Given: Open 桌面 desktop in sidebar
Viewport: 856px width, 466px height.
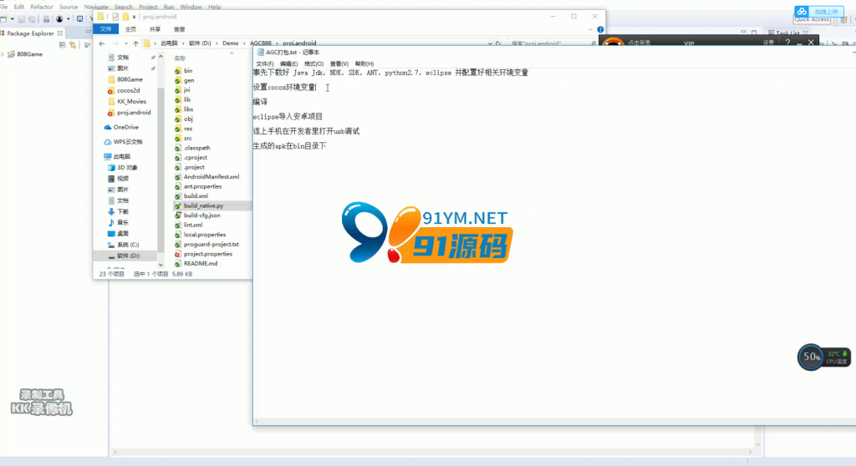Looking at the screenshot, I should [x=122, y=234].
